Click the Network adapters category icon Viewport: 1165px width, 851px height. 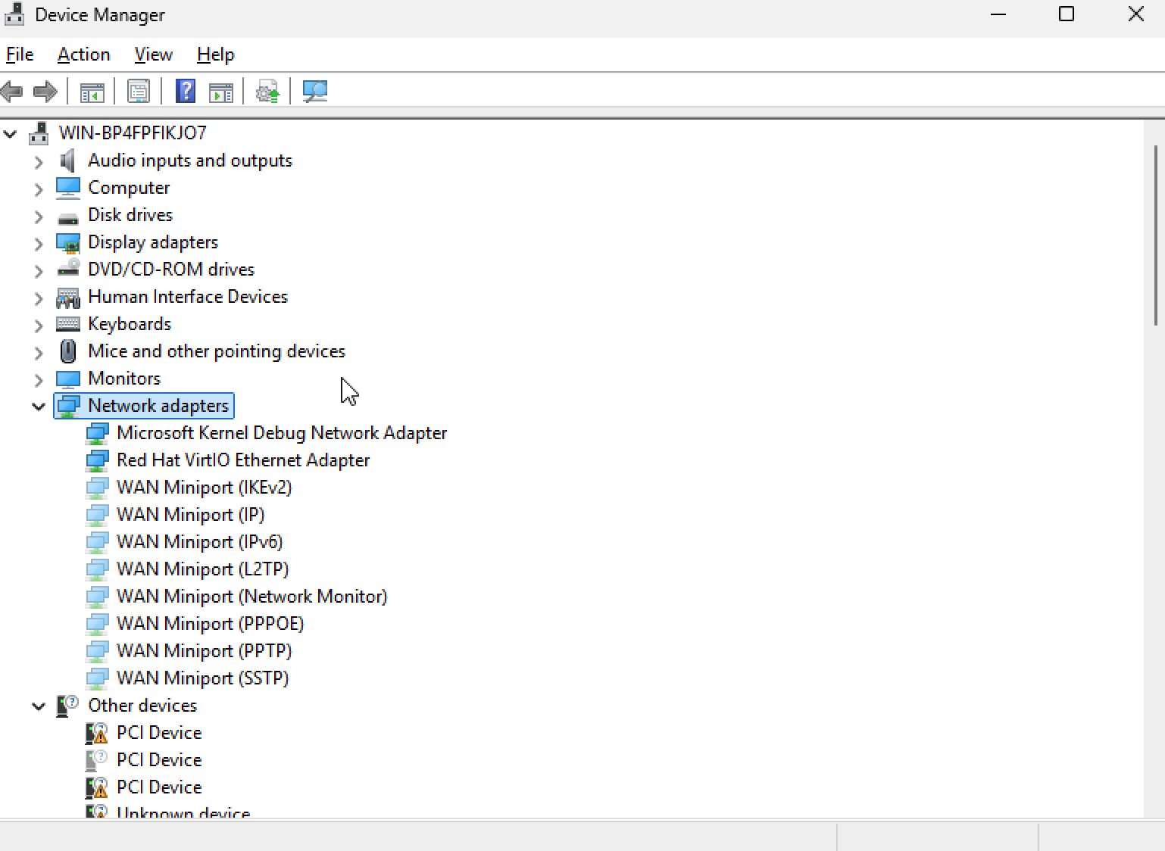click(x=67, y=406)
